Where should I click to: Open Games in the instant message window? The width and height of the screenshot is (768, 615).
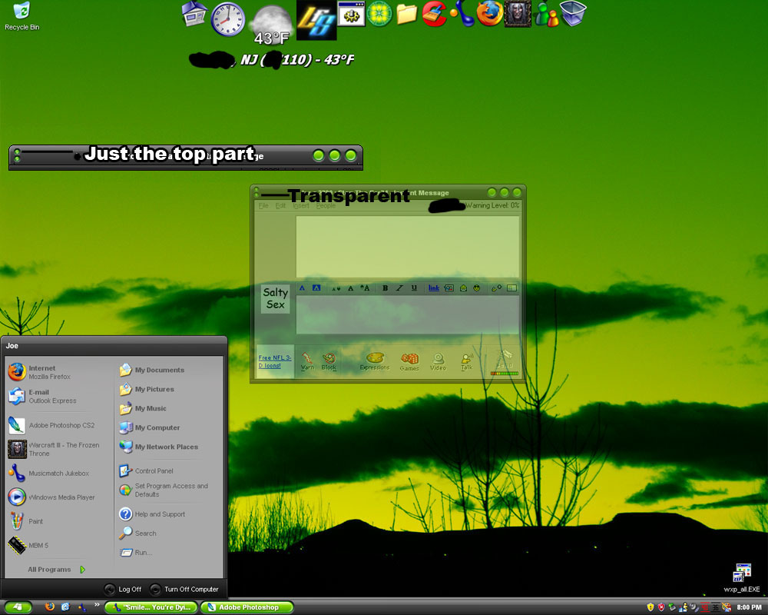[x=409, y=361]
